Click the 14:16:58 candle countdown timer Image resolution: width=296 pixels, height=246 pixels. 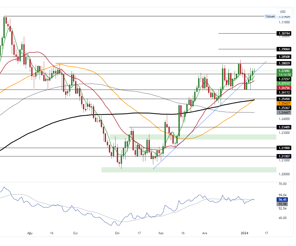[x=284, y=75]
